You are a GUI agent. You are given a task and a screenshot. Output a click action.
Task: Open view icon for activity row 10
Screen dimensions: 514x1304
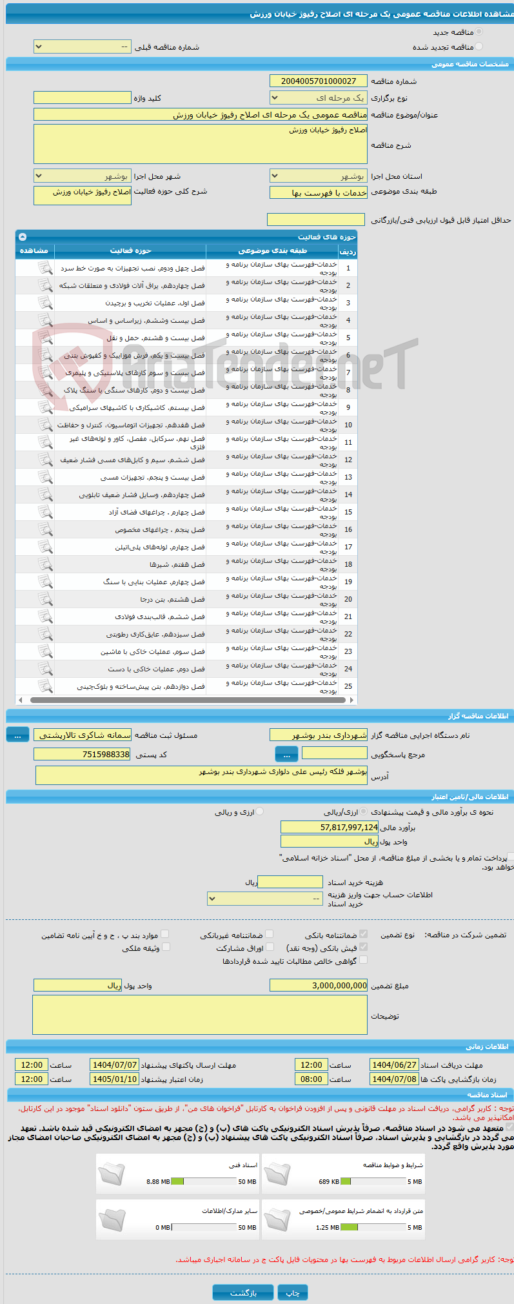(44, 425)
